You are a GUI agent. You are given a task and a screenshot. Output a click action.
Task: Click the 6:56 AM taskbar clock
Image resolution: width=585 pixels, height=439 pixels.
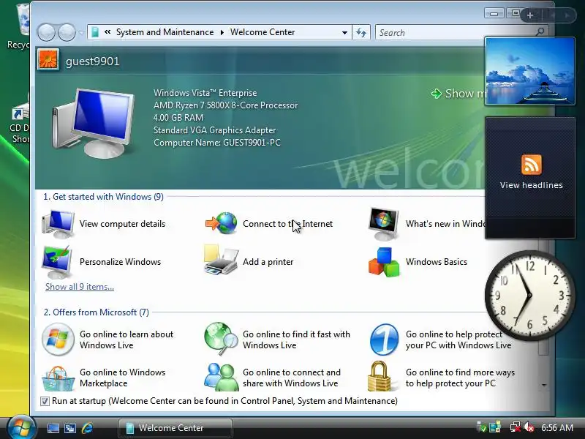[557, 428]
